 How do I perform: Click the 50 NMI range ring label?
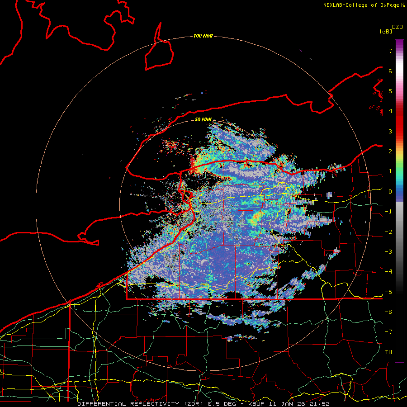pyautogui.click(x=203, y=120)
